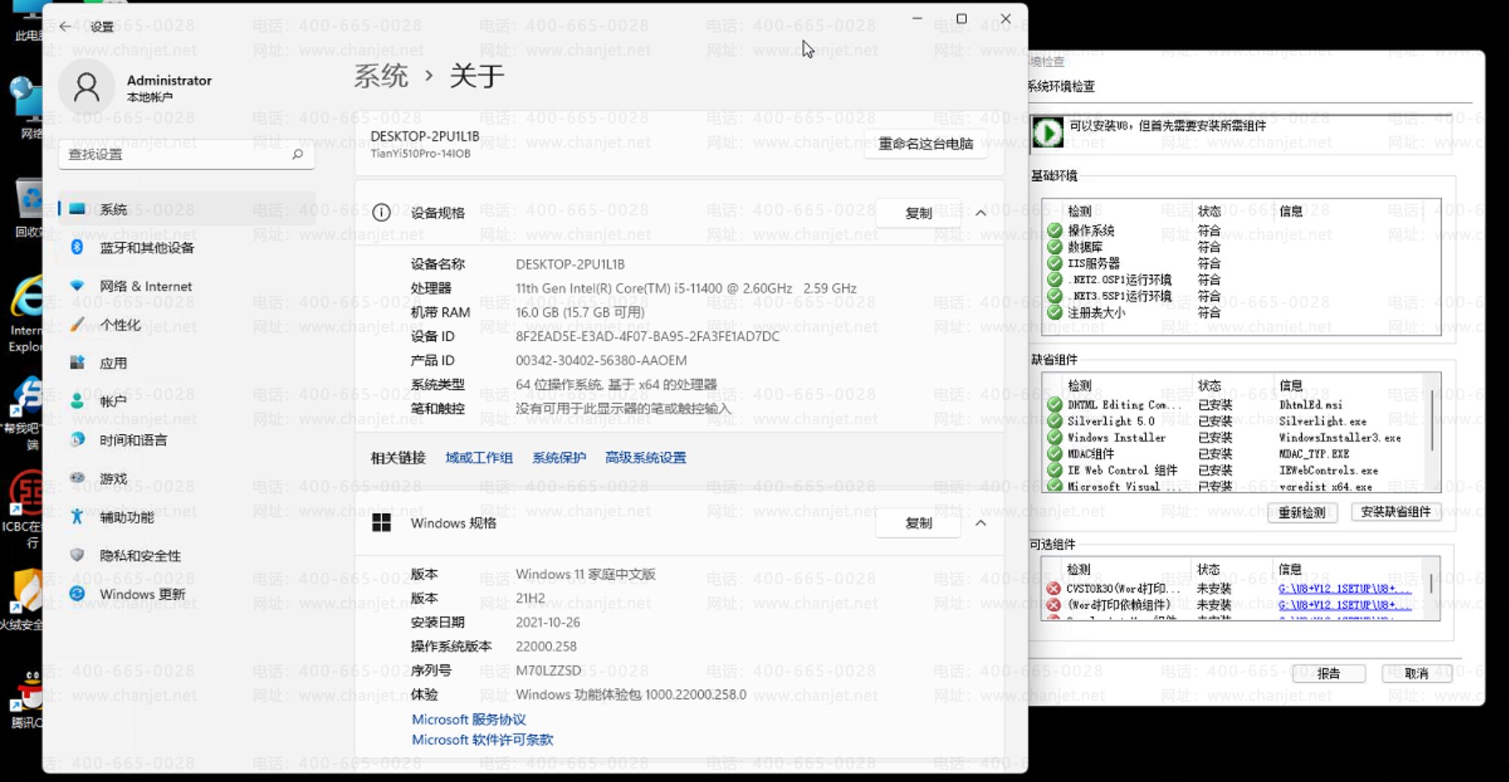Viewport: 1509px width, 782px height.
Task: Copy Windows specifications with 复制 button
Action: 918,523
